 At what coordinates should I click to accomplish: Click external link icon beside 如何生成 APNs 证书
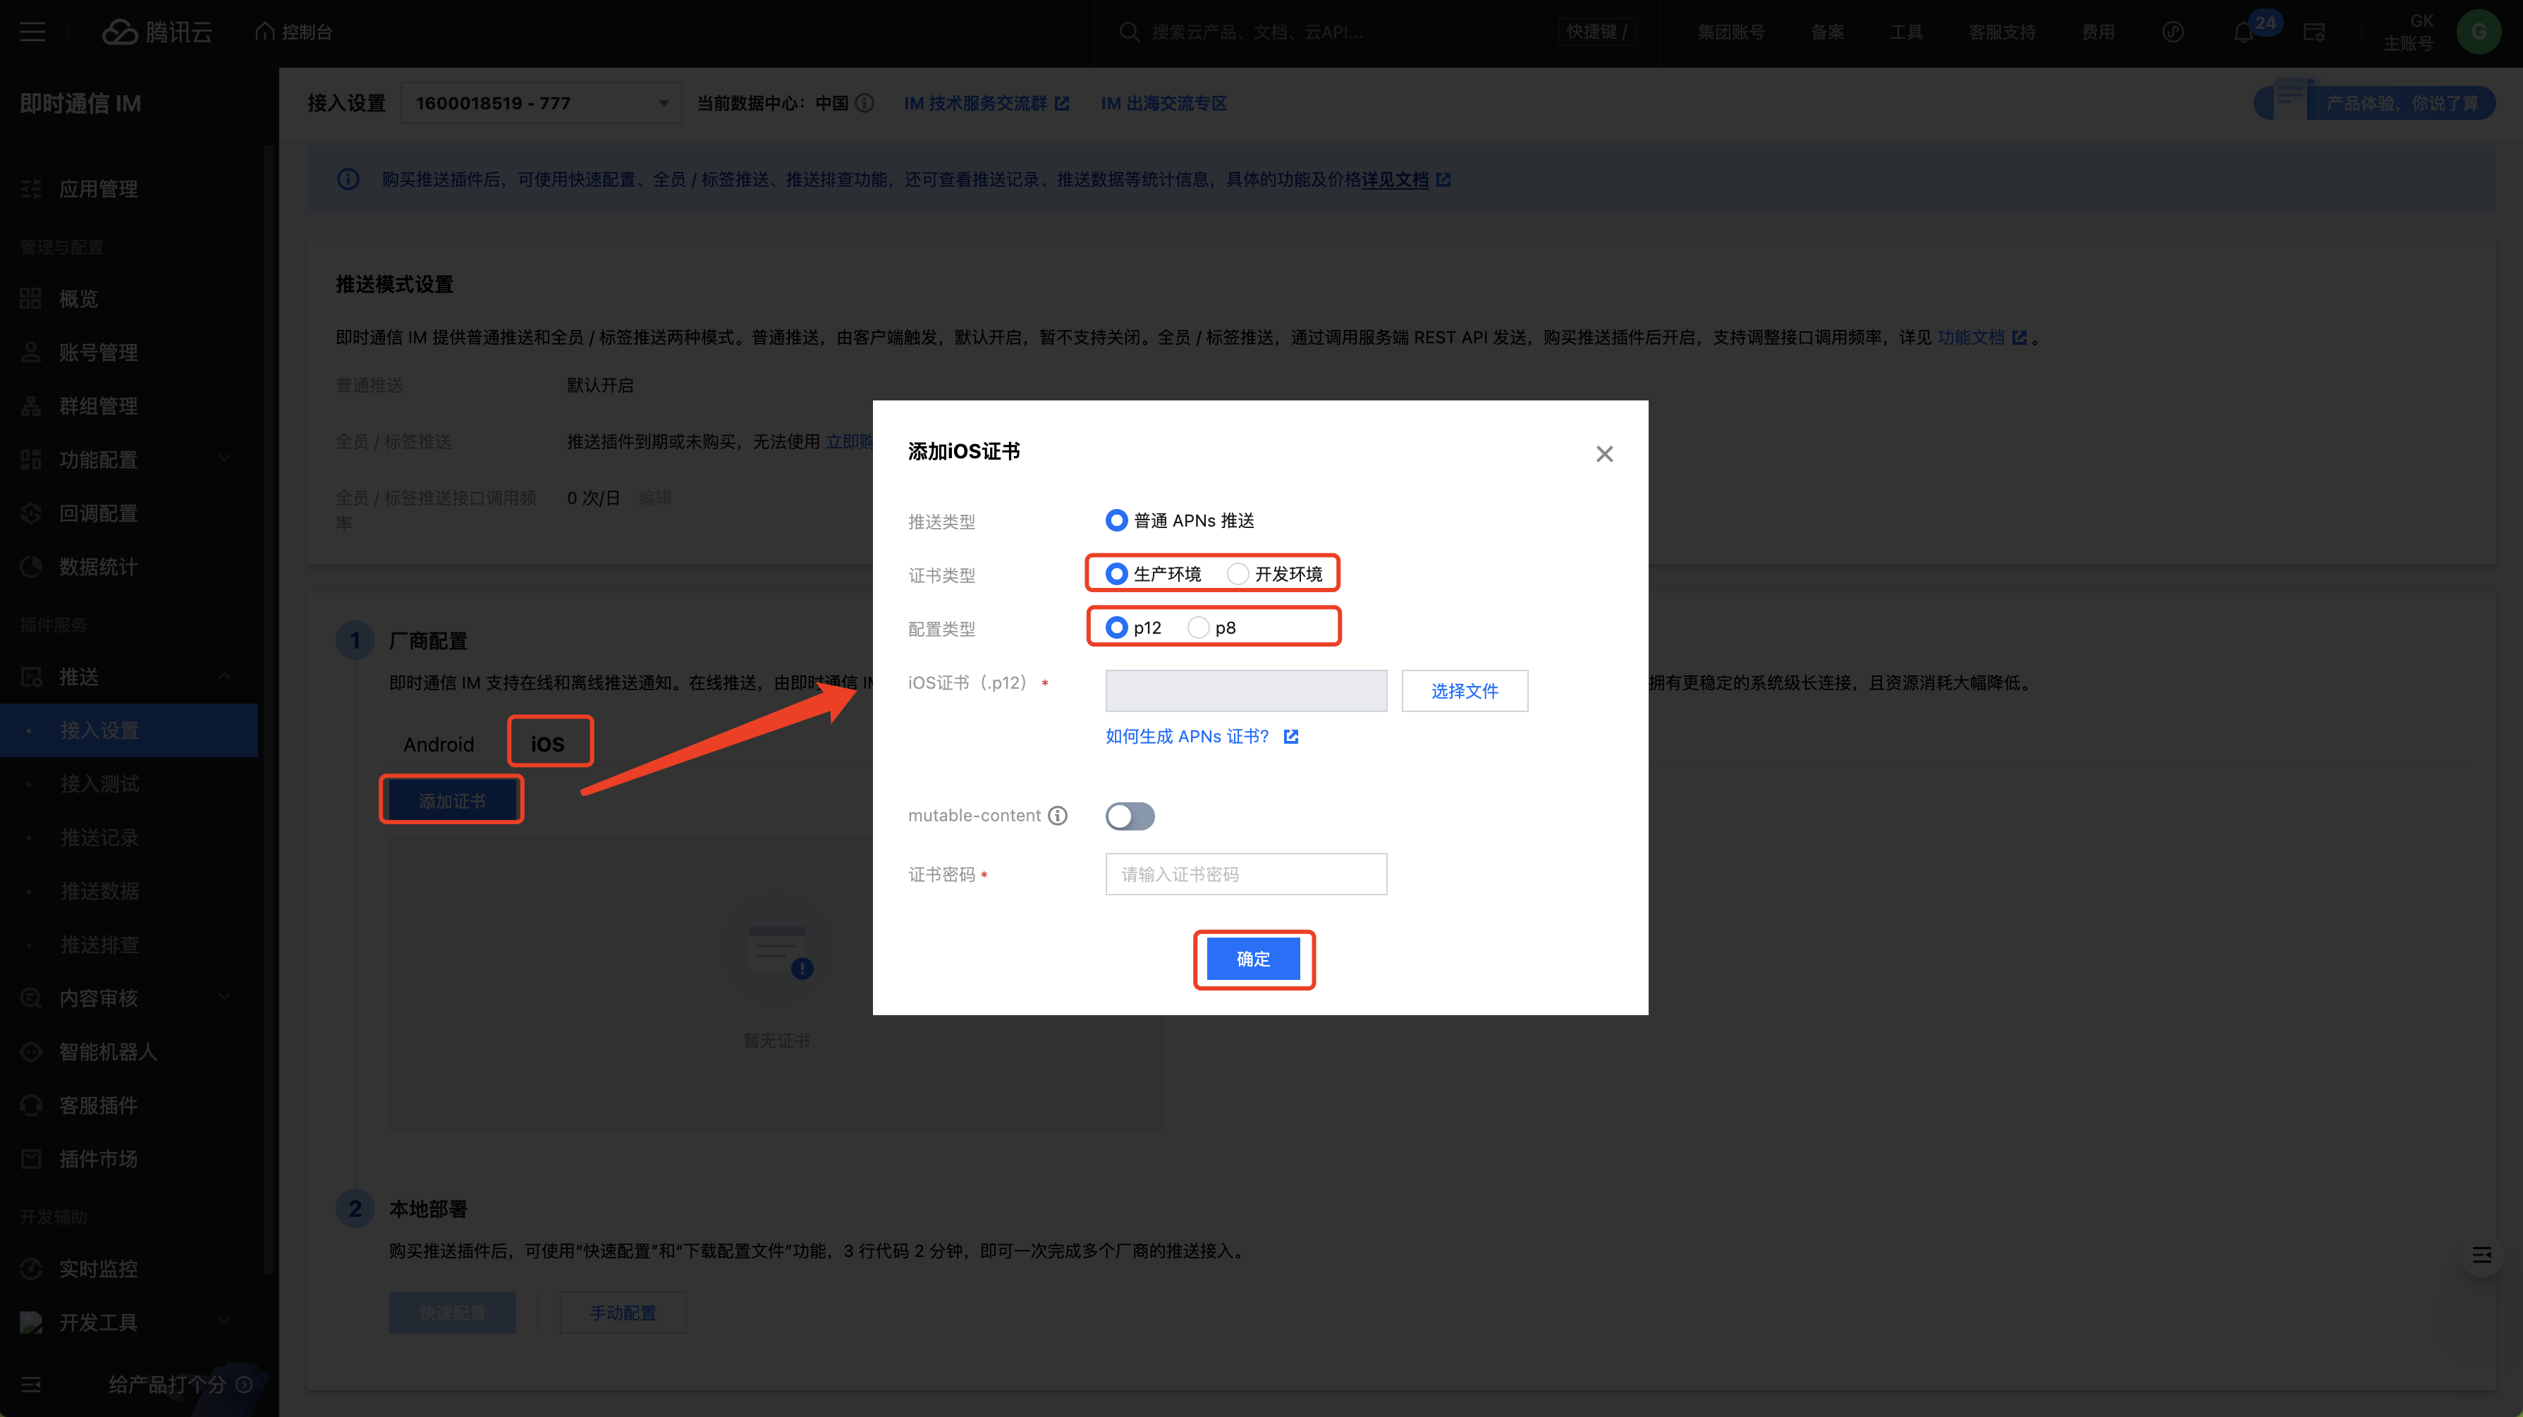click(x=1291, y=737)
